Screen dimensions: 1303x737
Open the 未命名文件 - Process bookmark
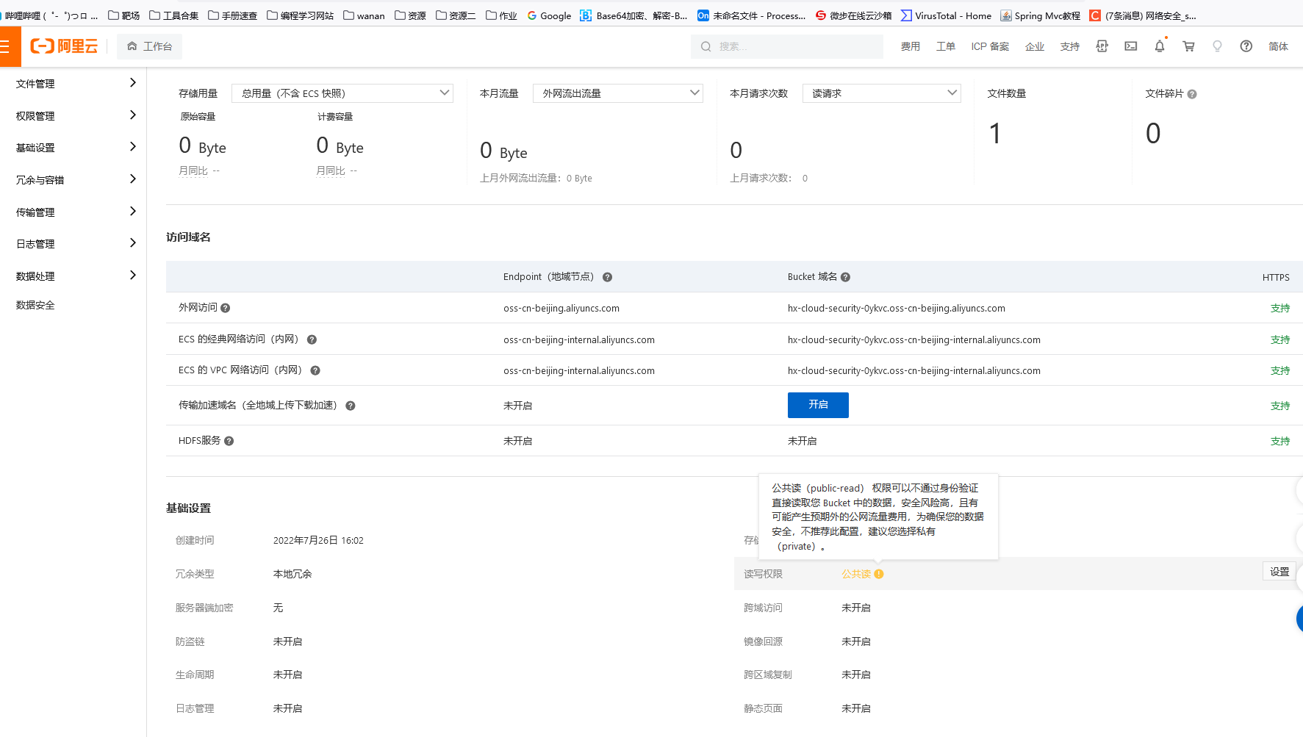[752, 15]
